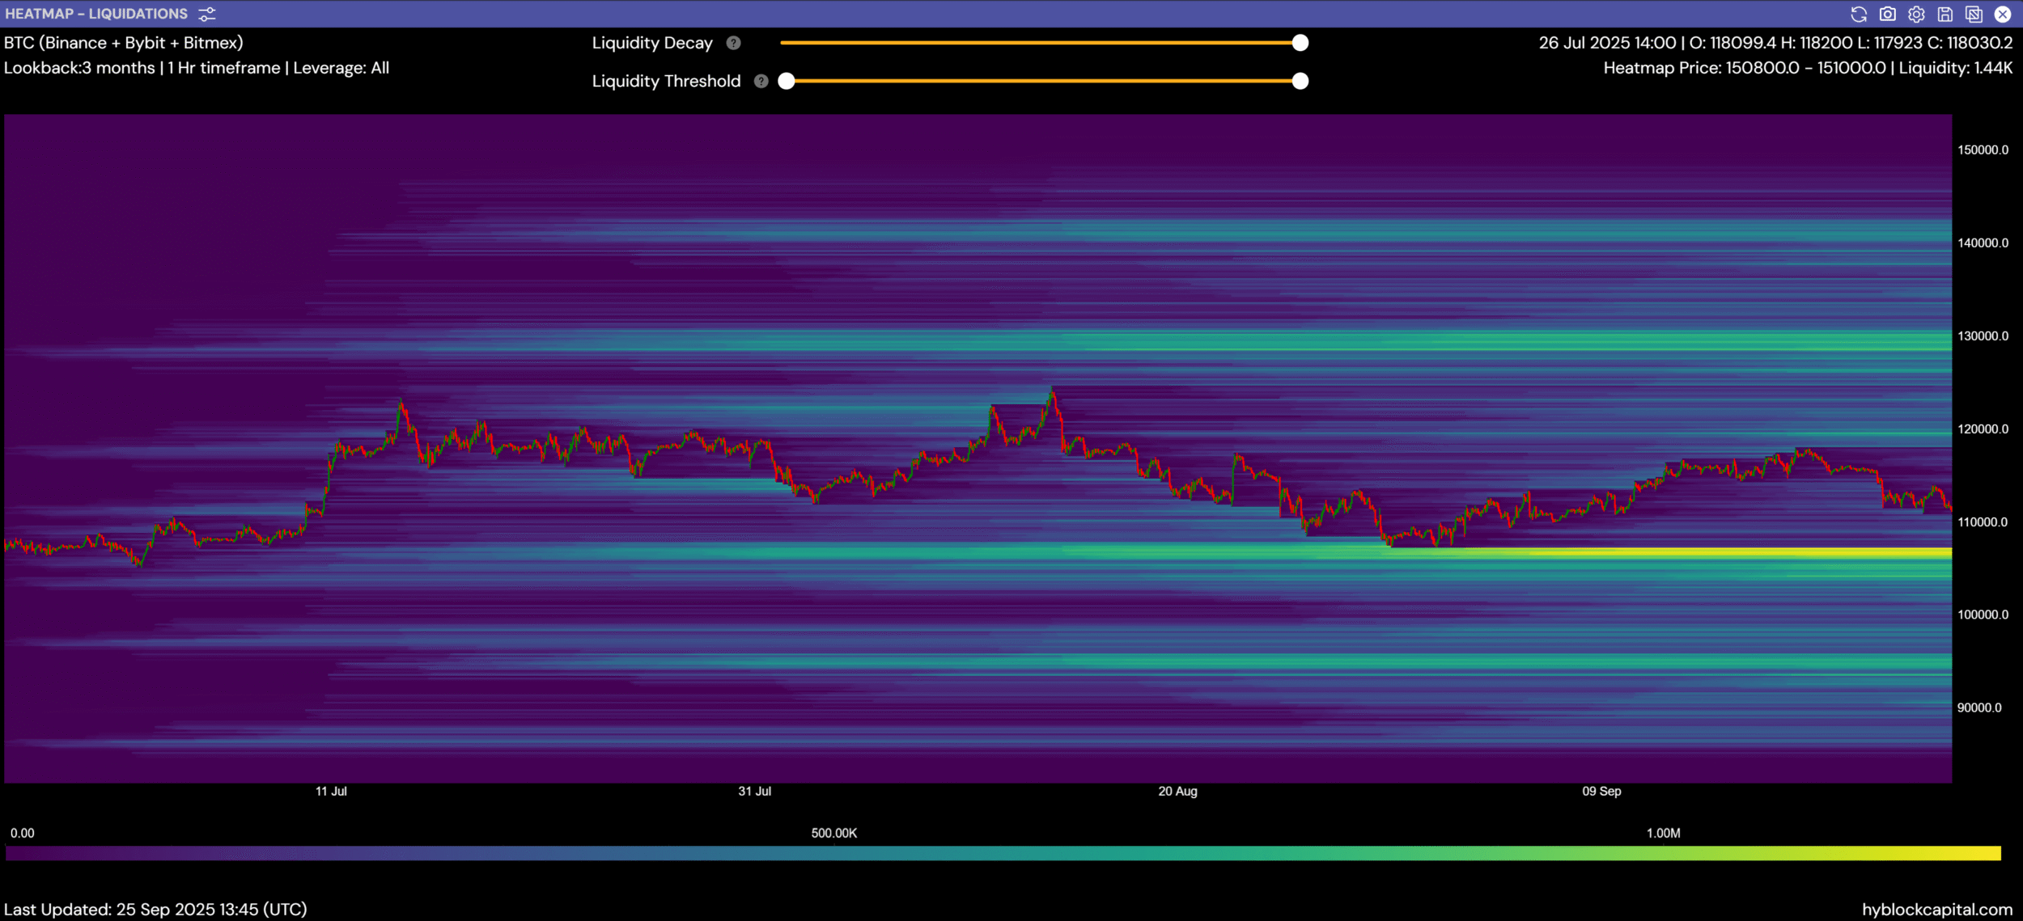Click Liquidity Decay help question mark
Image resolution: width=2023 pixels, height=921 pixels.
[733, 43]
